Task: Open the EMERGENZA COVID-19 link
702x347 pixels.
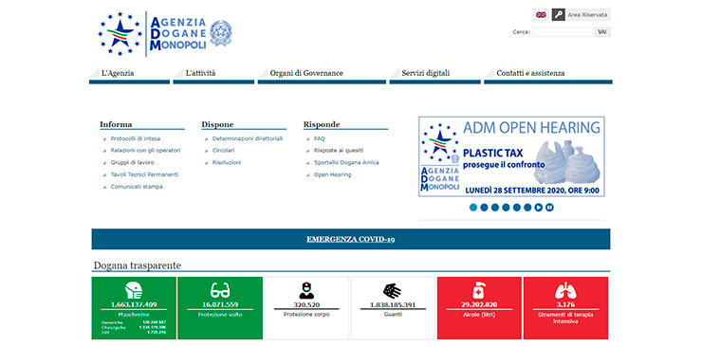Action: pyautogui.click(x=351, y=239)
